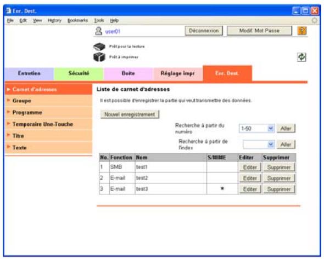
Task: Click 'Prêt à imprimer' status text
Action: click(x=124, y=57)
